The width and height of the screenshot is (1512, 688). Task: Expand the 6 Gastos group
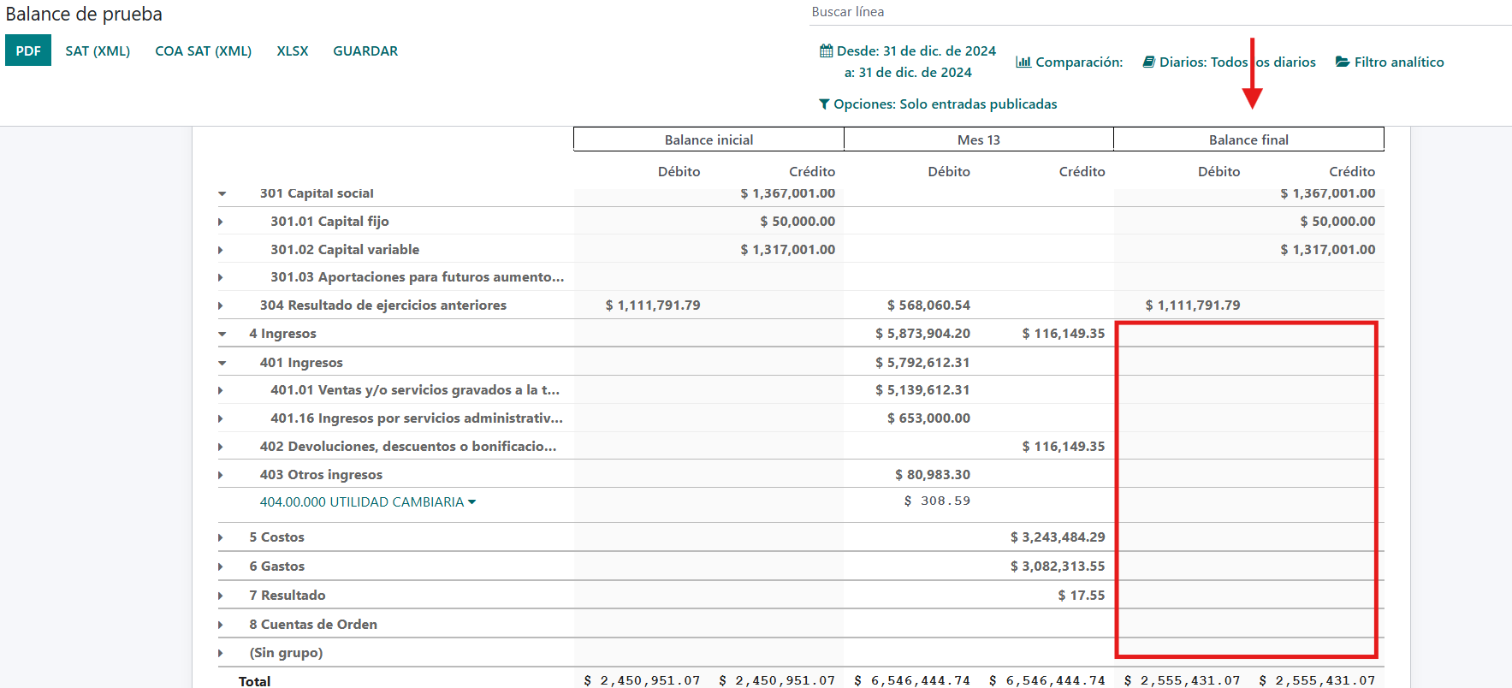221,566
